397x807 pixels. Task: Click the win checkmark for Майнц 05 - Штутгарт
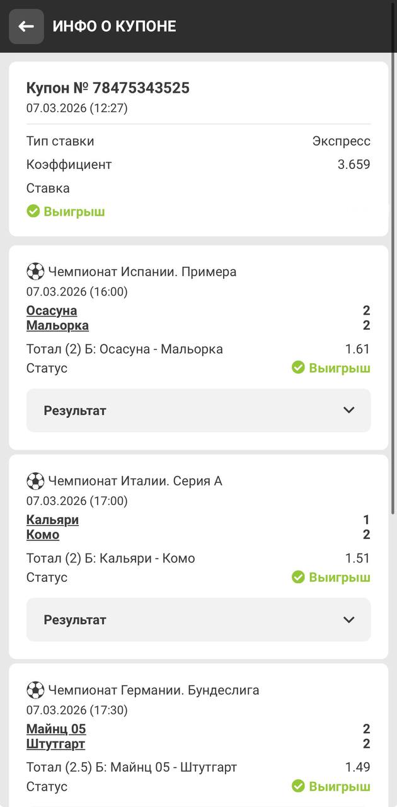click(298, 786)
